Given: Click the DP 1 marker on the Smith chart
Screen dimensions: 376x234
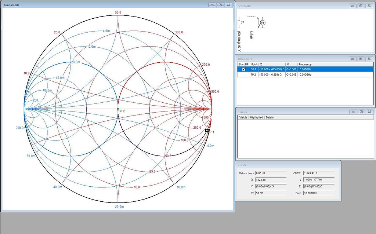Looking at the screenshot, I should click(x=207, y=130).
